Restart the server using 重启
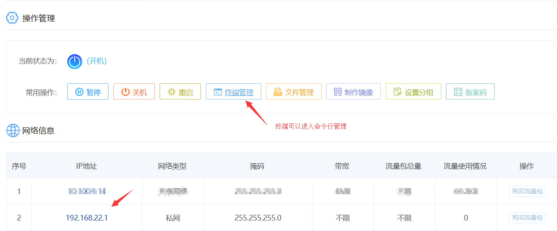Image resolution: width=557 pixels, height=231 pixels. tap(180, 92)
